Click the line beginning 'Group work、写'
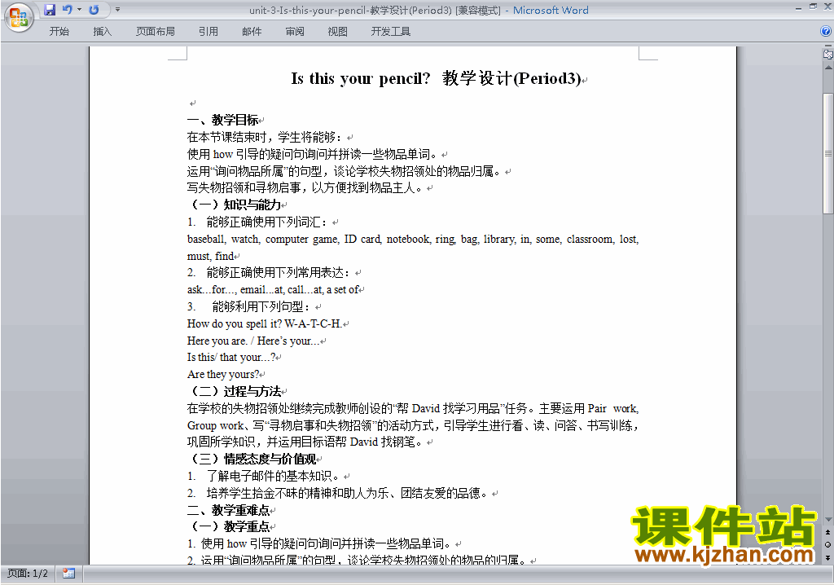Image resolution: width=834 pixels, height=585 pixels. tap(413, 425)
